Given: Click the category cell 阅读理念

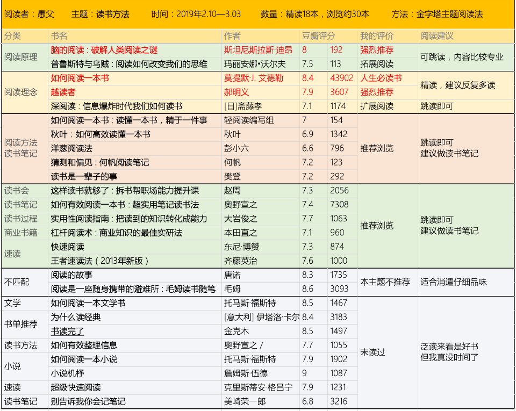Looking at the screenshot, I should 21,92.
